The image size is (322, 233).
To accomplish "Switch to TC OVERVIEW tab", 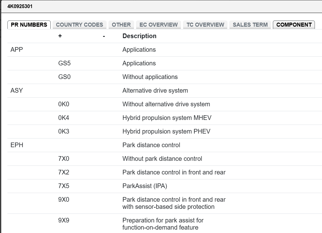I will click(x=205, y=25).
